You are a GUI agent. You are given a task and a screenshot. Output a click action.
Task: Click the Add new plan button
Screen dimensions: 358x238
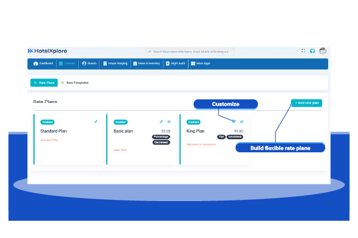(307, 103)
